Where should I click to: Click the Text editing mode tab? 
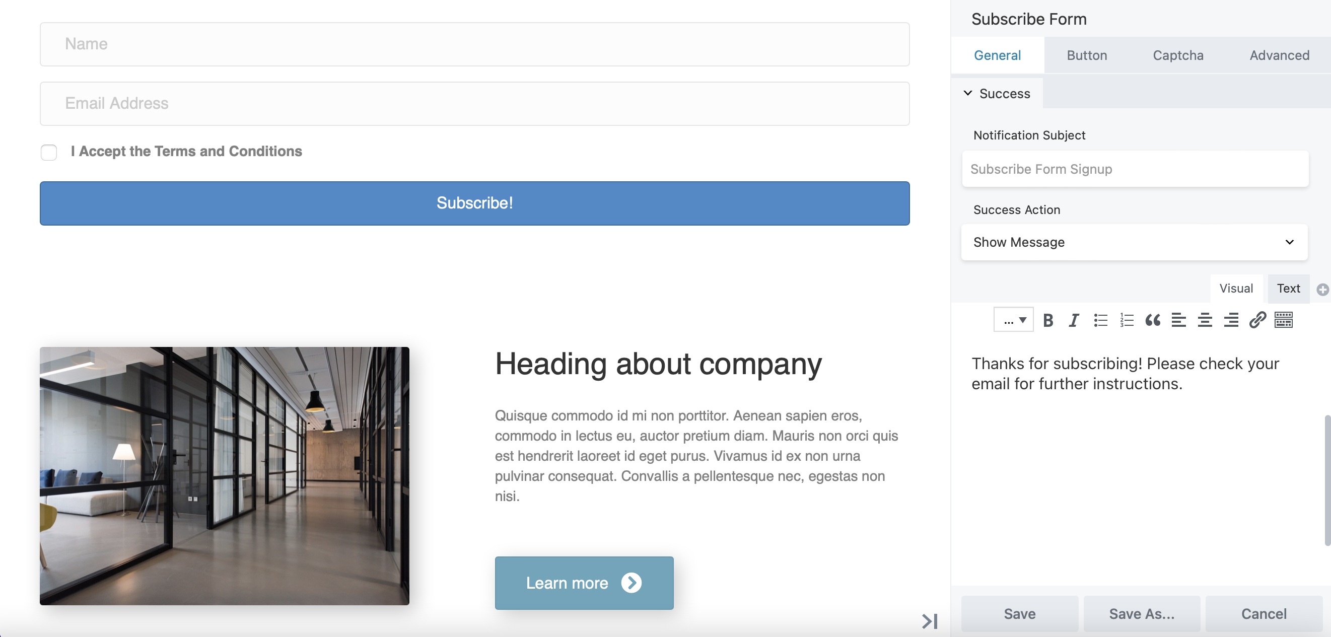[x=1288, y=288]
